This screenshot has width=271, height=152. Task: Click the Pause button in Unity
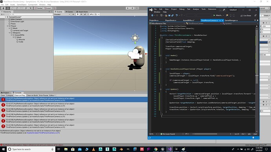click(x=132, y=8)
